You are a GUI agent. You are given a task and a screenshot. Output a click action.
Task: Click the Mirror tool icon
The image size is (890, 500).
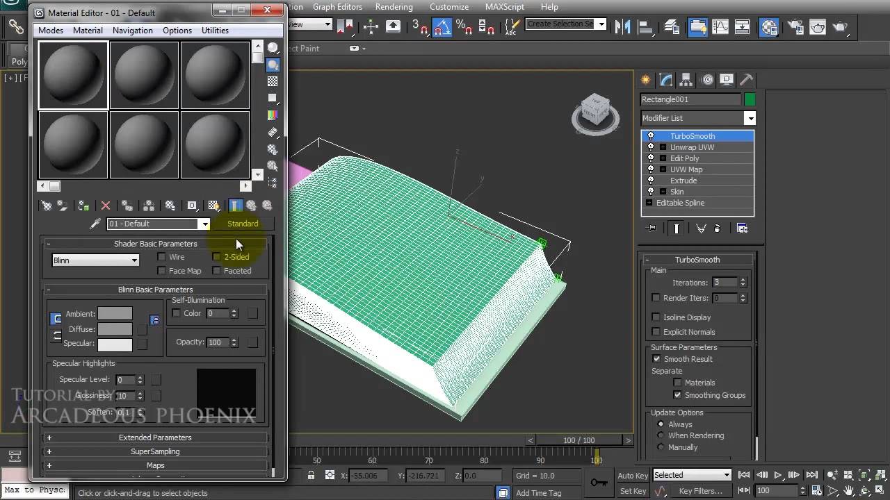(x=623, y=27)
